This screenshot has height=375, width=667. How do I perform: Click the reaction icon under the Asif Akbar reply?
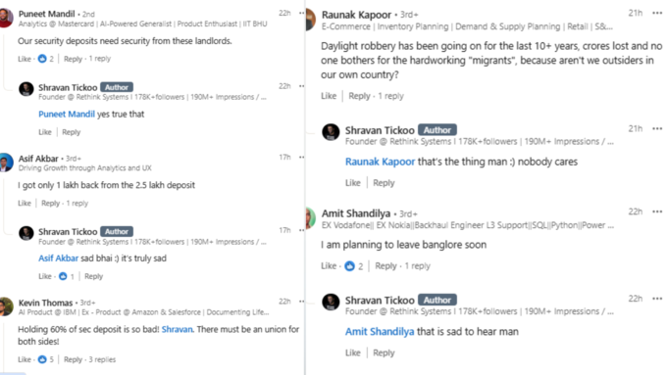pos(63,276)
